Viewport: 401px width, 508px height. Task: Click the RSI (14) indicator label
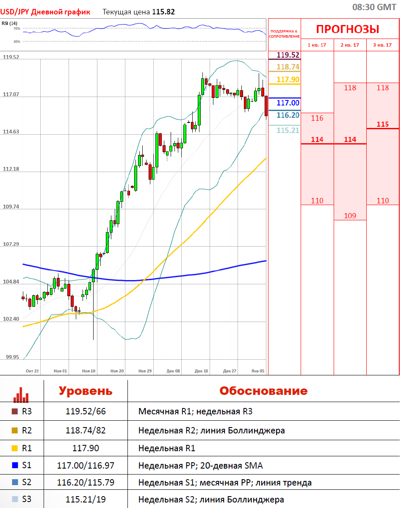pos(9,23)
